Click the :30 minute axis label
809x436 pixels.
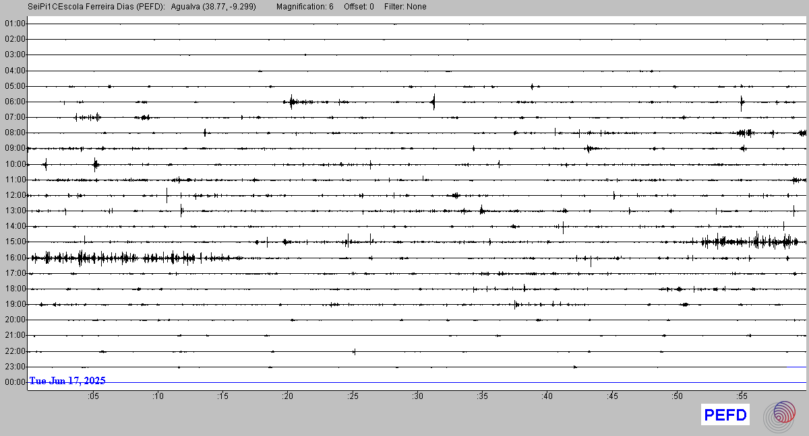(x=417, y=396)
